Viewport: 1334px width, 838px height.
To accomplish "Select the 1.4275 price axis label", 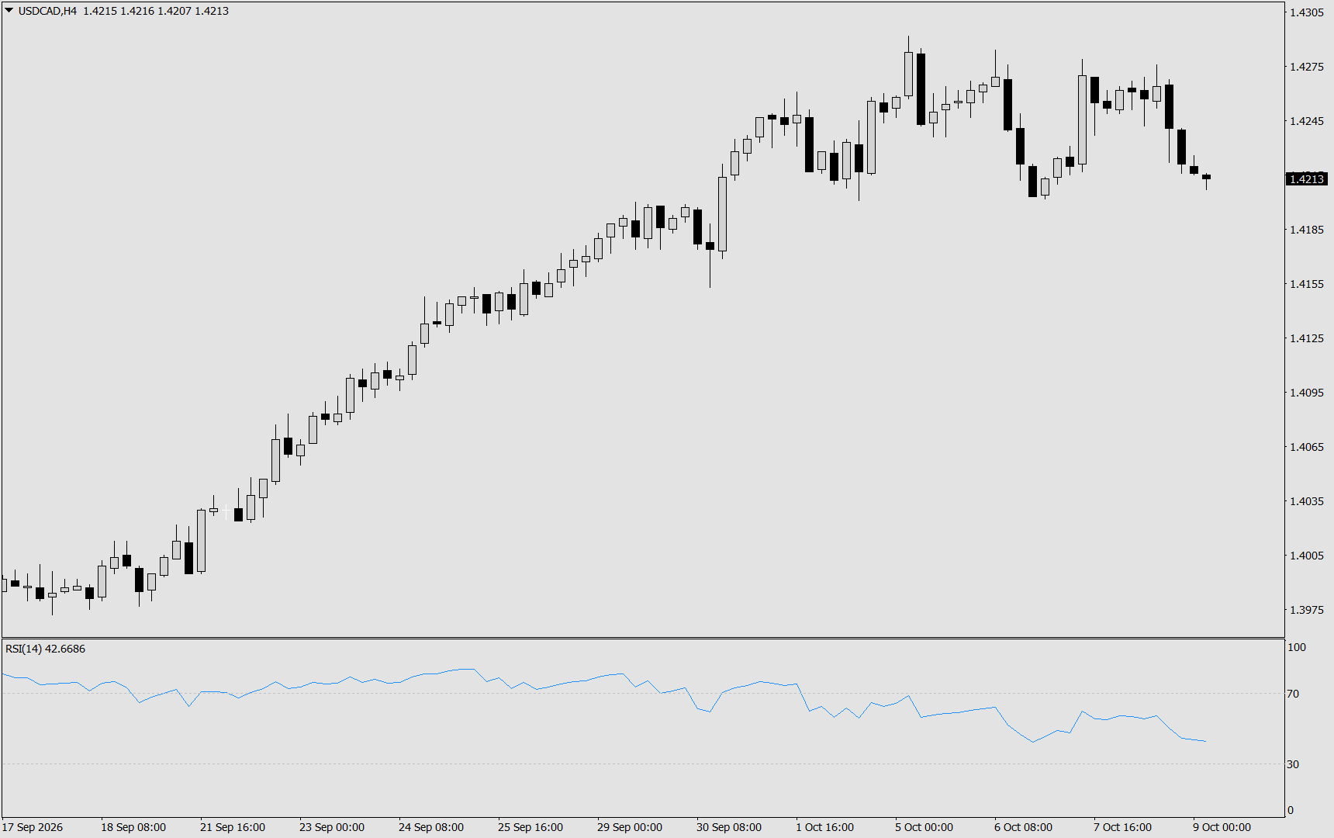I will coord(1307,67).
